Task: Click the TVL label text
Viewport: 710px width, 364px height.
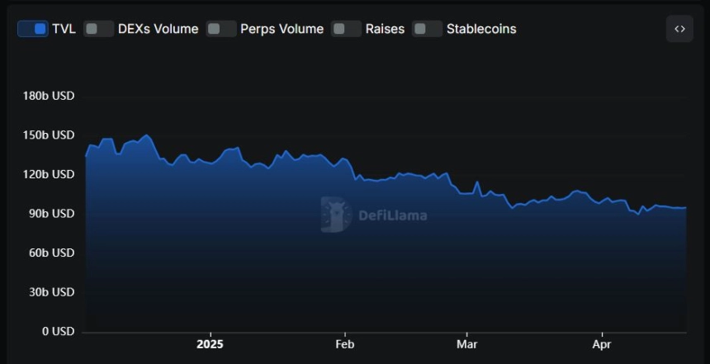Action: (x=64, y=29)
